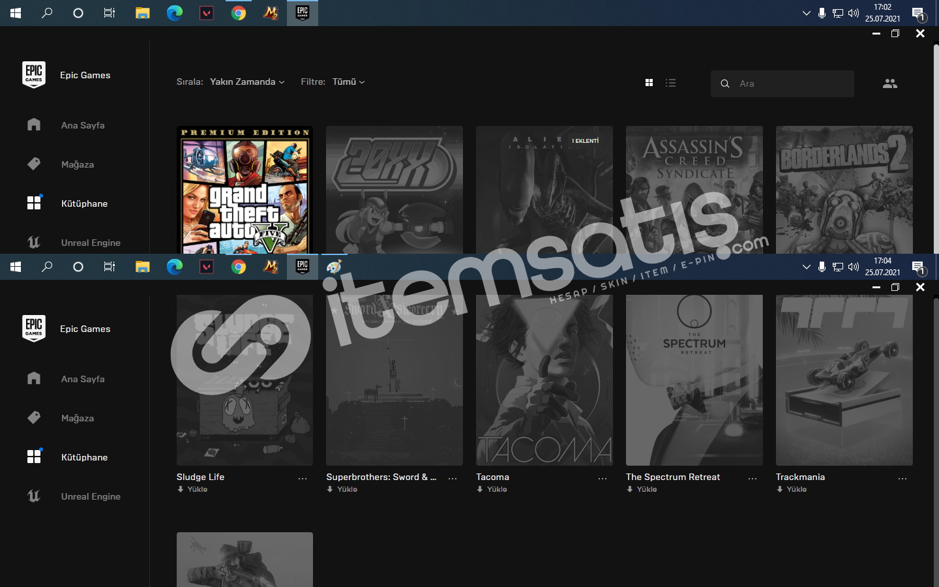Focus the Ara search field
The width and height of the screenshot is (939, 587).
coord(782,83)
